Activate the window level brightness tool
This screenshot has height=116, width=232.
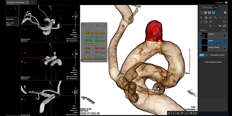click(206, 17)
